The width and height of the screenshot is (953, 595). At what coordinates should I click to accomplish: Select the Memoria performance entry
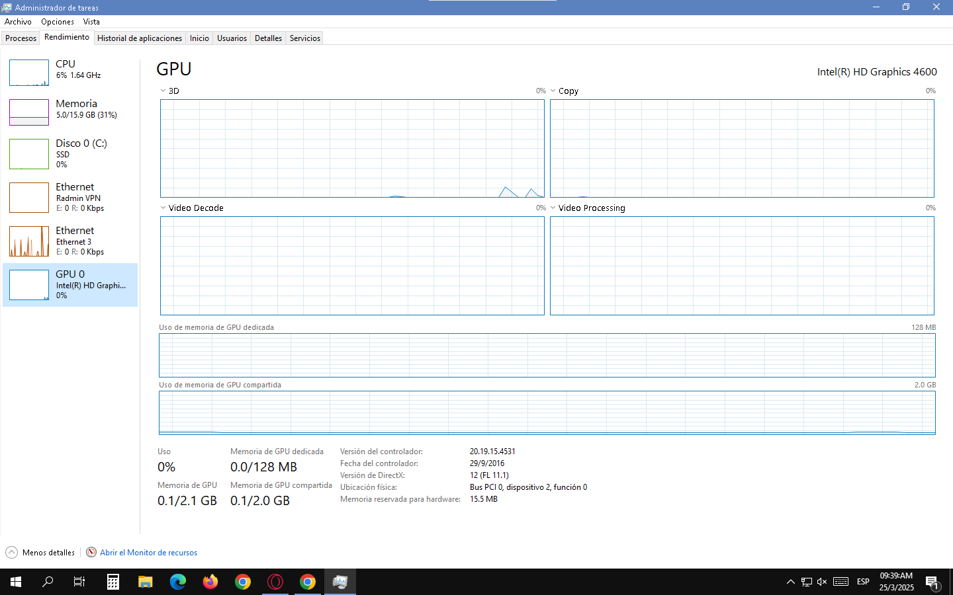tap(70, 112)
